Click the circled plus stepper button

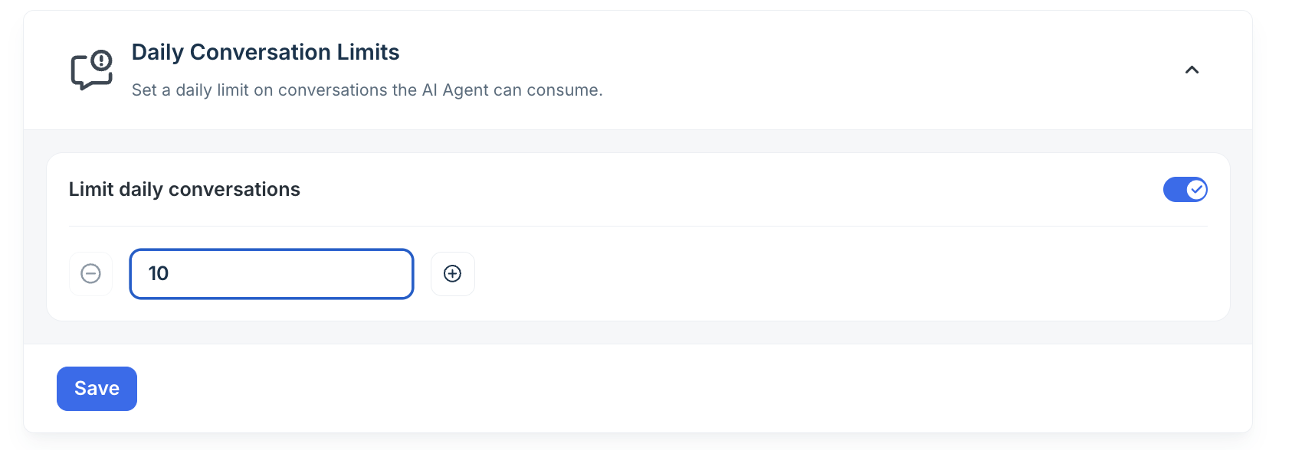453,273
